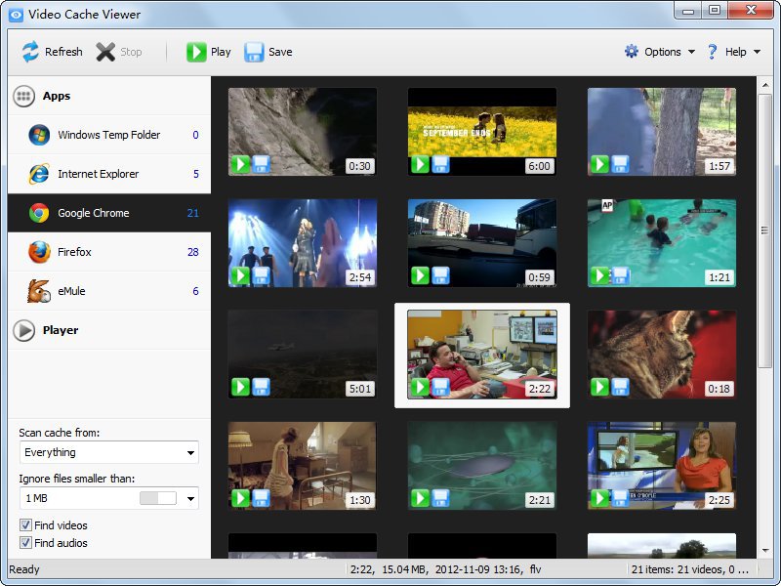Open the Options dropdown menu
Image resolution: width=781 pixels, height=586 pixels.
tap(660, 52)
